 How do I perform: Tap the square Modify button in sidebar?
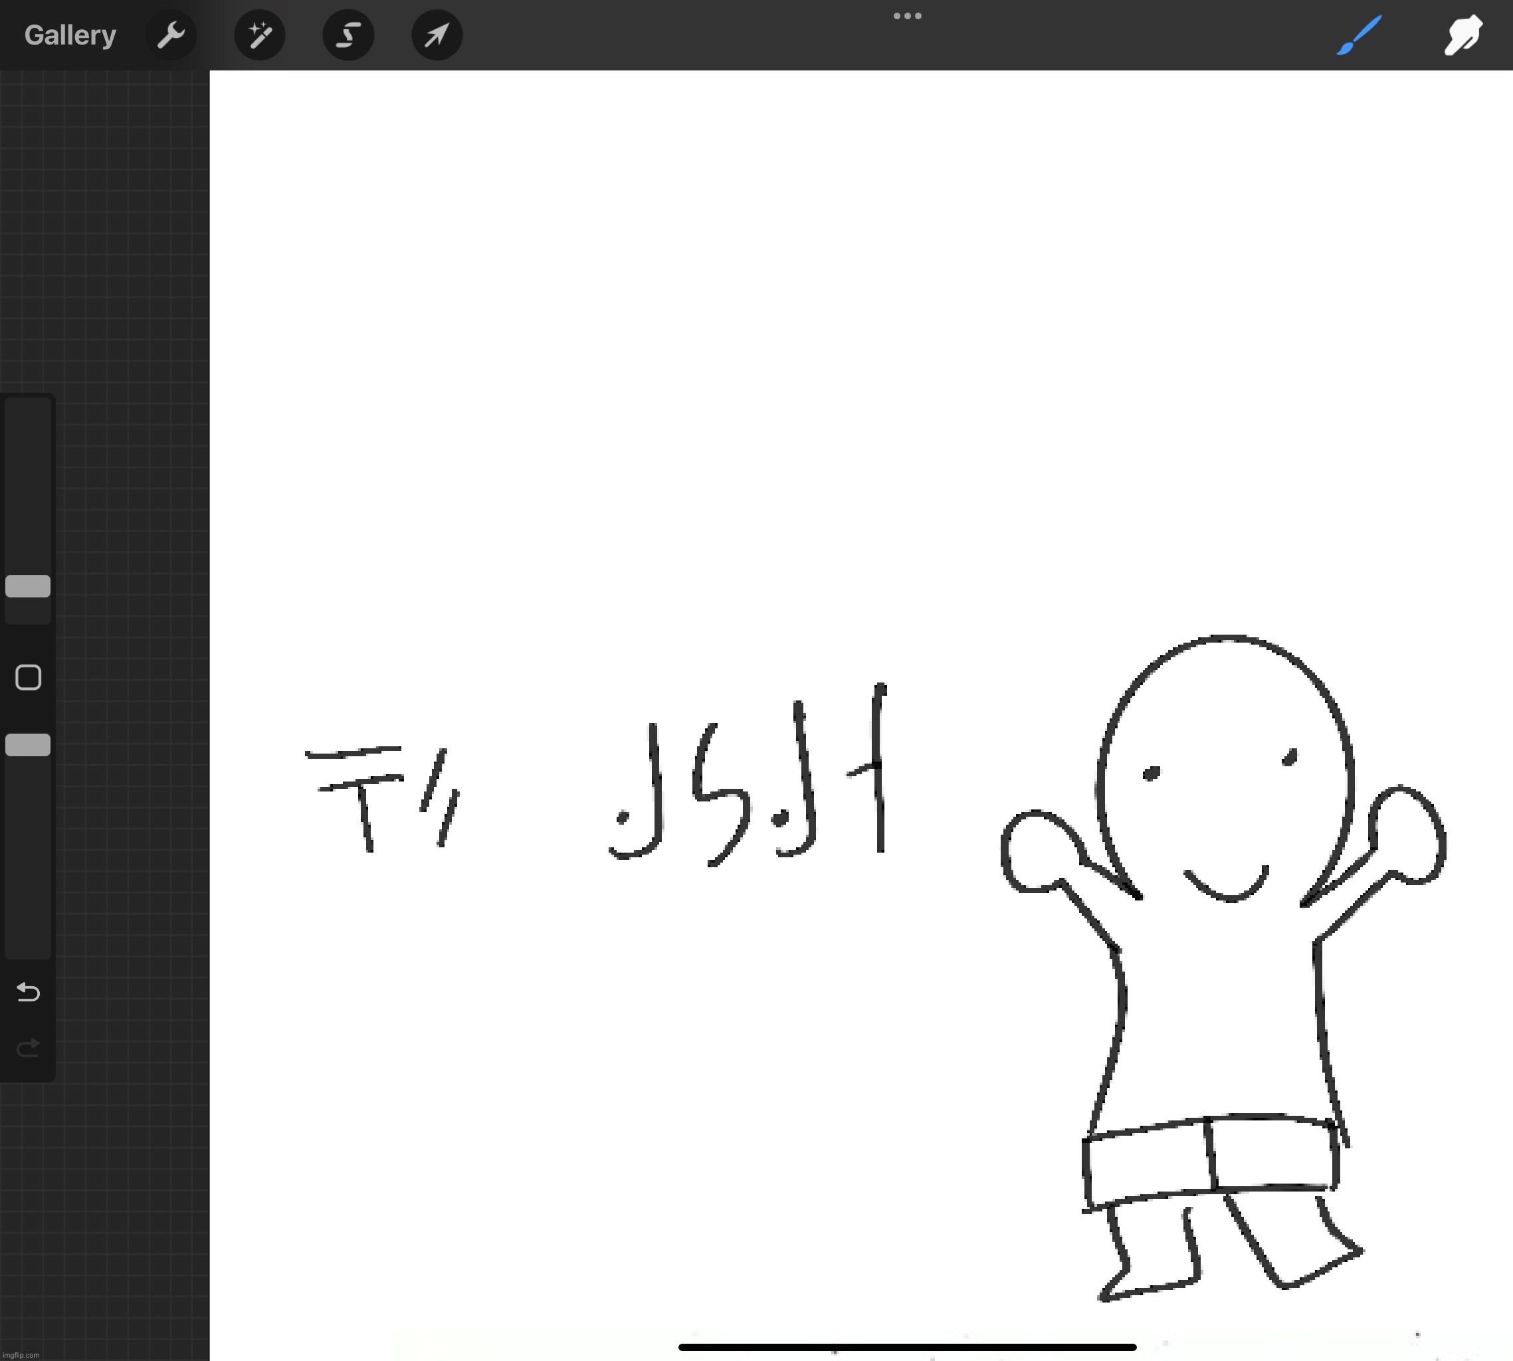click(x=29, y=677)
